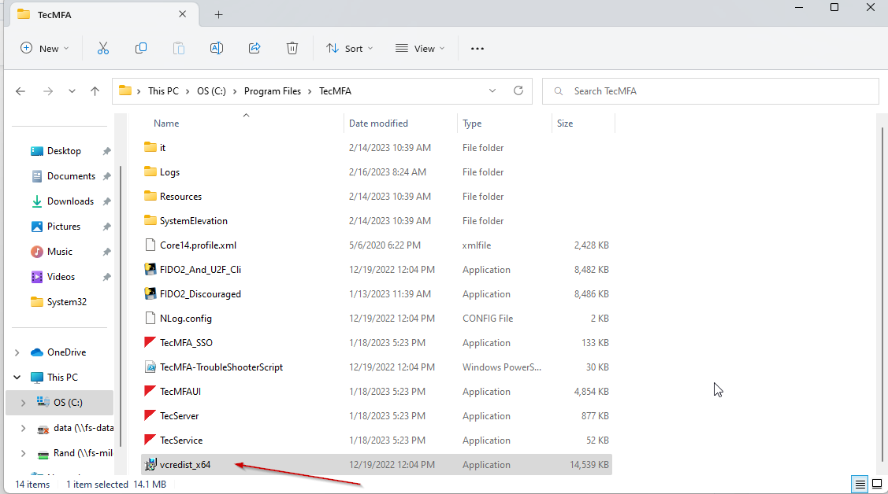Open the View dropdown menu
The image size is (888, 494).
[x=420, y=48]
